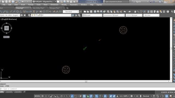Click the New drawing icon in Standard toolbar
The height and width of the screenshot is (98, 175).
tap(85, 12)
